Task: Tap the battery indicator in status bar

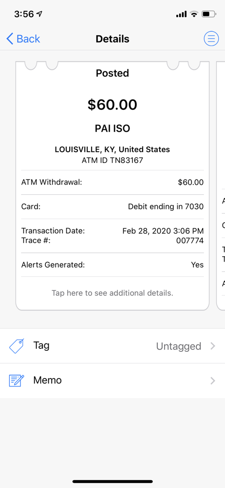Action: click(209, 14)
